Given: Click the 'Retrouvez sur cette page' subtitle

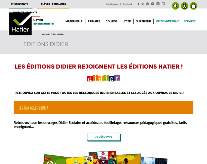Looking at the screenshot, I should coord(99,93).
